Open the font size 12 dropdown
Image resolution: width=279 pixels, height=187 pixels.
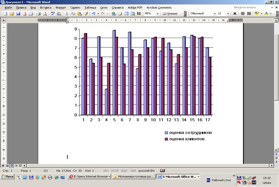click(228, 14)
